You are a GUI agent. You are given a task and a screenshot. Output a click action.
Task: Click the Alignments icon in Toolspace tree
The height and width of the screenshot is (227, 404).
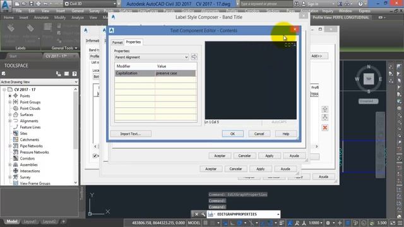(x=15, y=120)
